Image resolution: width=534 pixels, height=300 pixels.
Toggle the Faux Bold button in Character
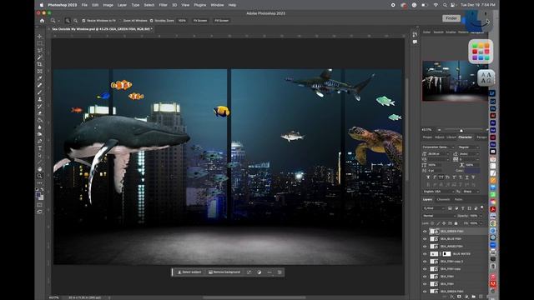[x=428, y=177]
